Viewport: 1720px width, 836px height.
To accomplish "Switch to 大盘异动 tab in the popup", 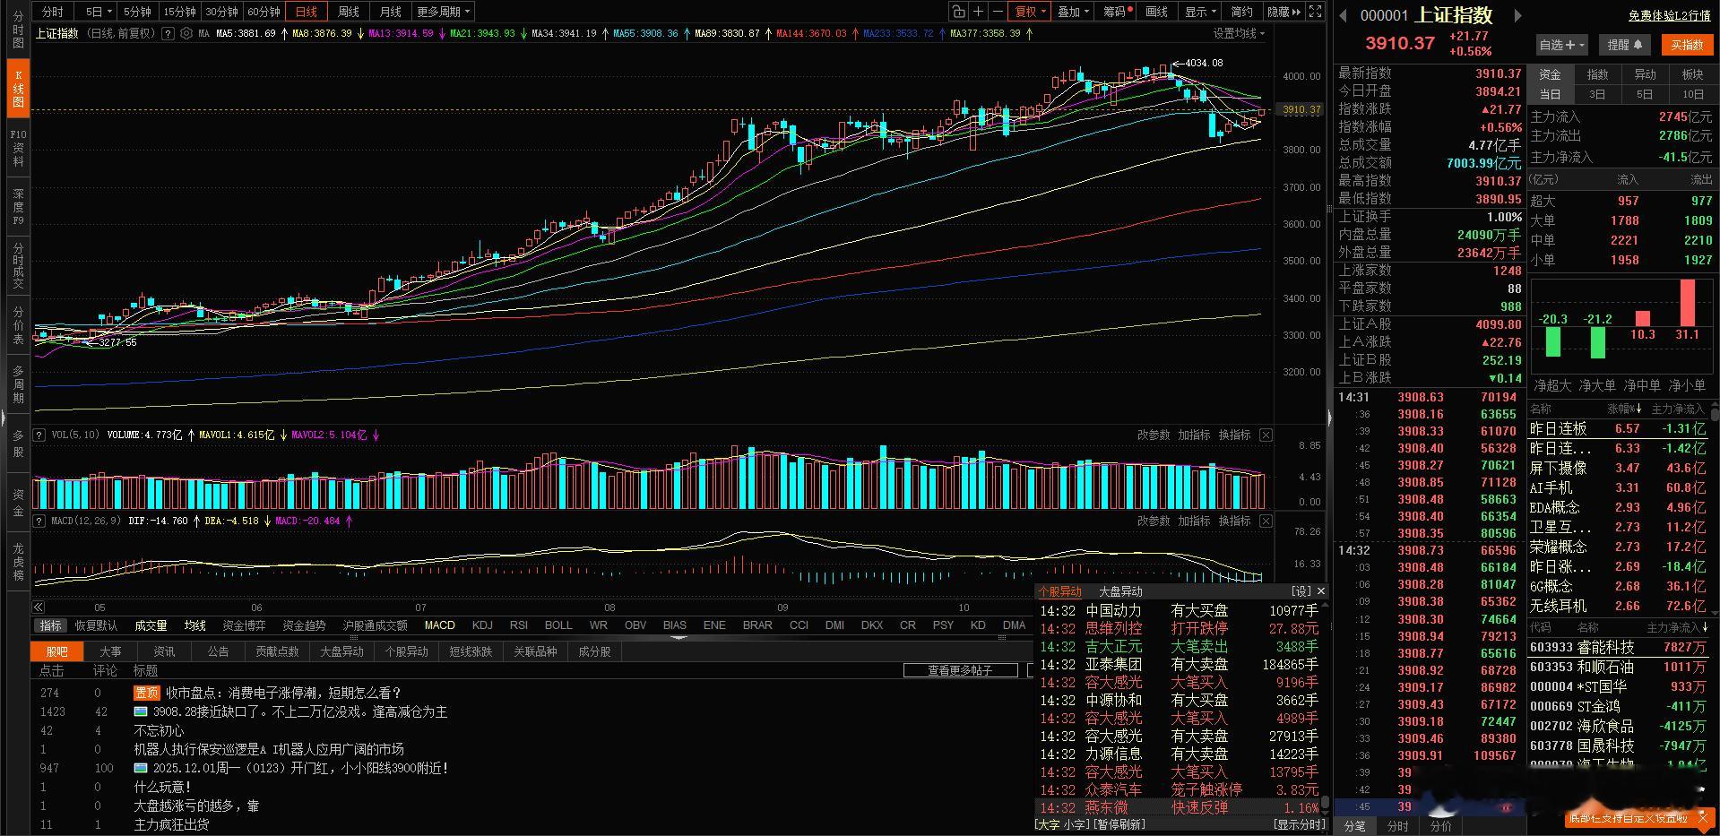I will coord(1120,591).
